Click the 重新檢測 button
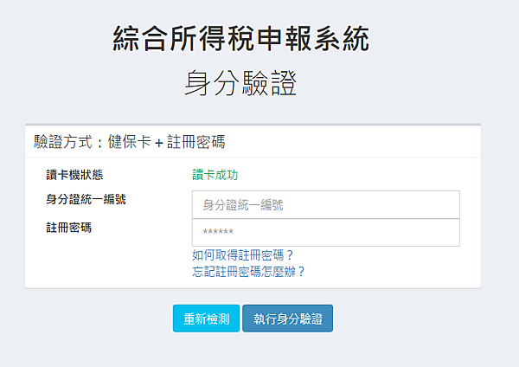Image resolution: width=519 pixels, height=367 pixels. (x=206, y=319)
